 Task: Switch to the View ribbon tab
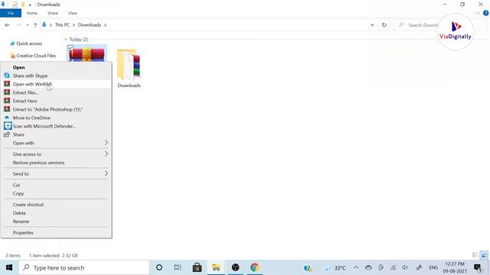[x=73, y=13]
